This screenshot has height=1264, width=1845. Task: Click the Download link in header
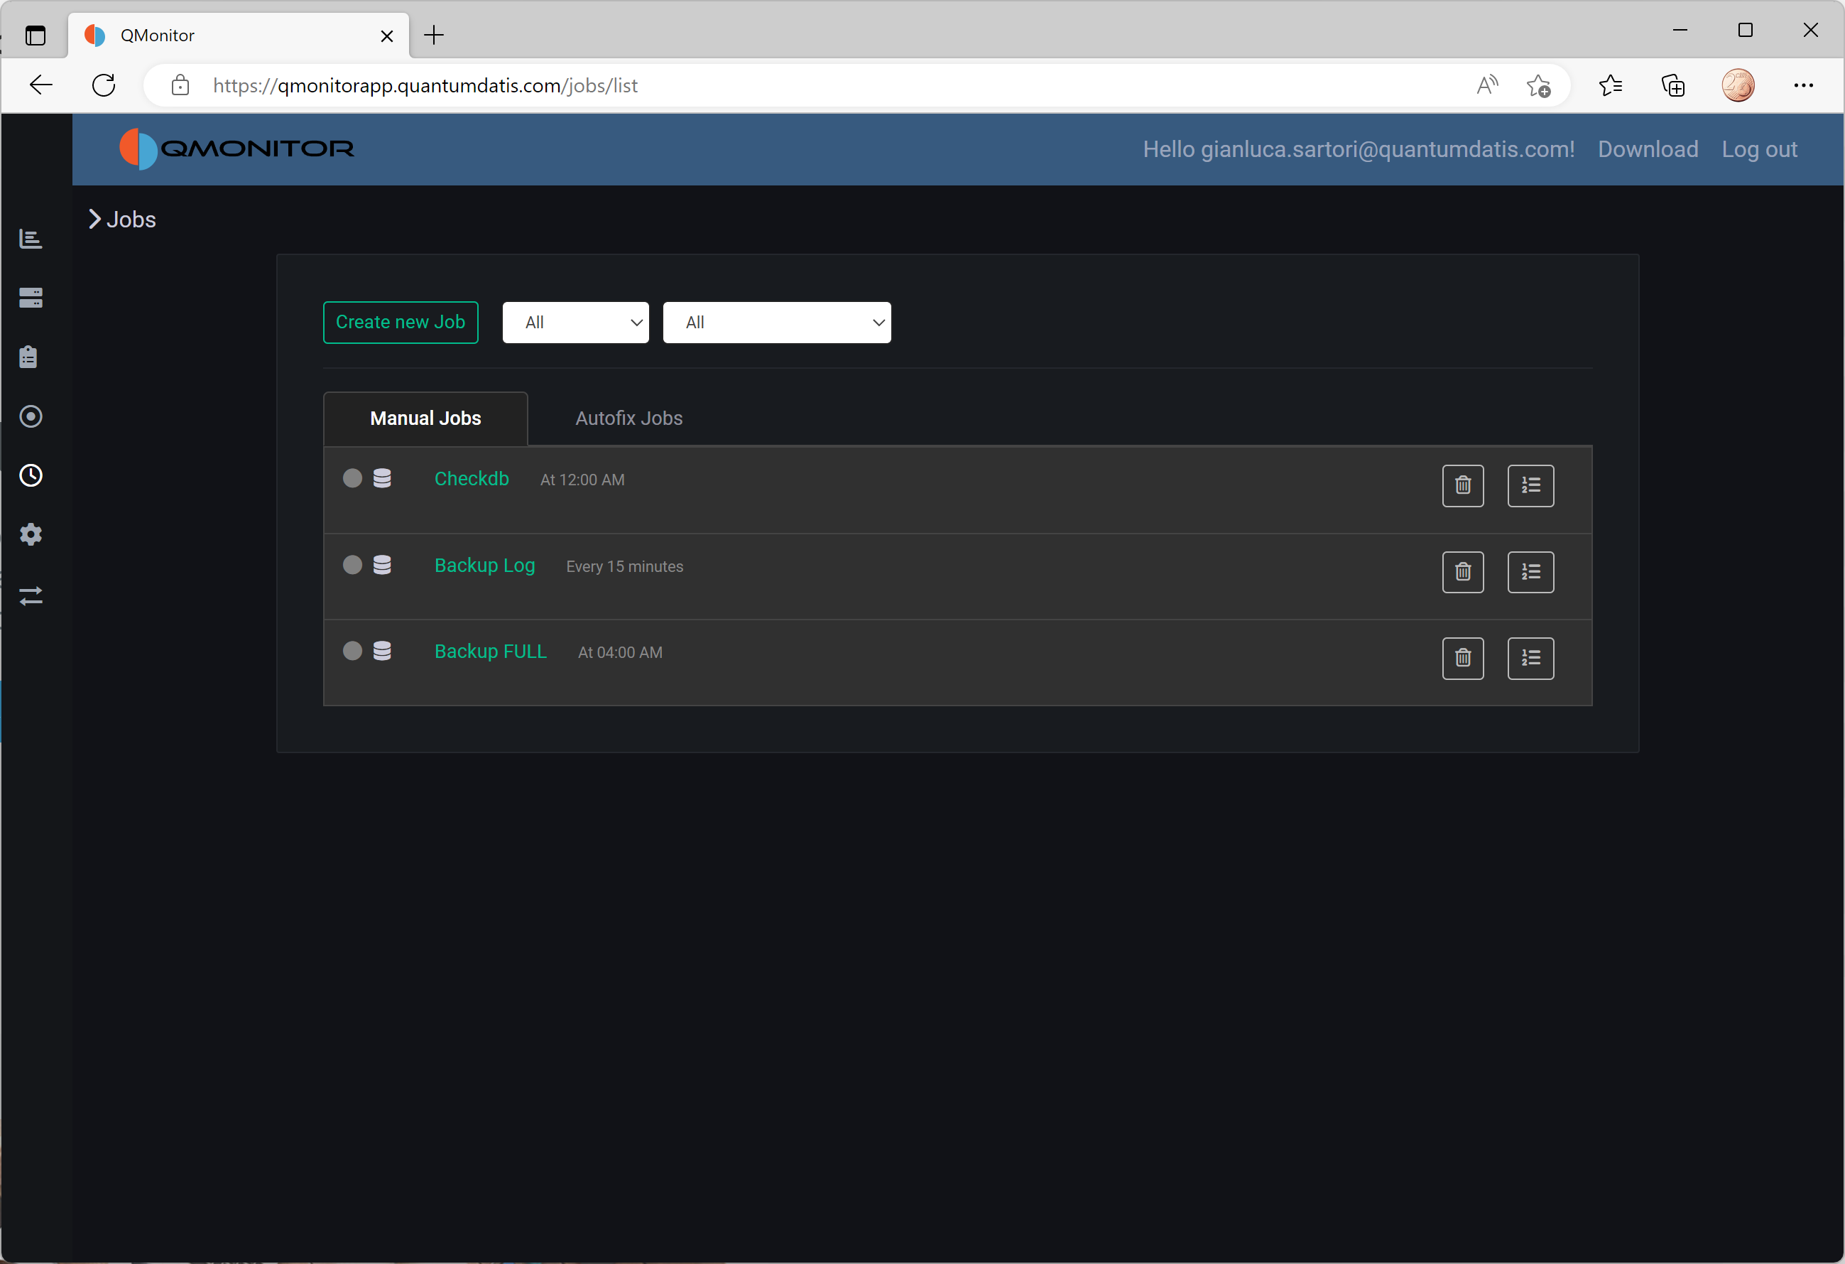click(1648, 149)
